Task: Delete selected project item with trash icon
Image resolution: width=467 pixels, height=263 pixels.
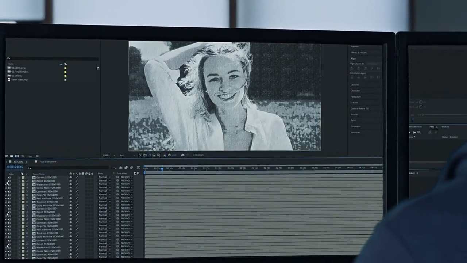Action: tap(37, 156)
